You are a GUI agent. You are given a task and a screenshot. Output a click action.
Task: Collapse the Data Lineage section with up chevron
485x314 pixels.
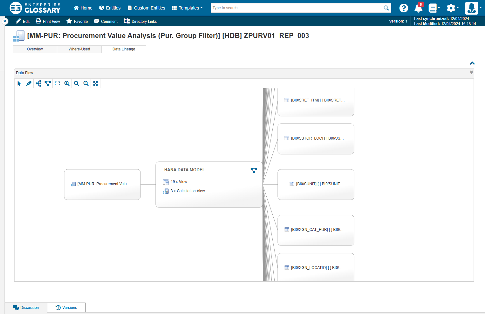click(x=472, y=63)
